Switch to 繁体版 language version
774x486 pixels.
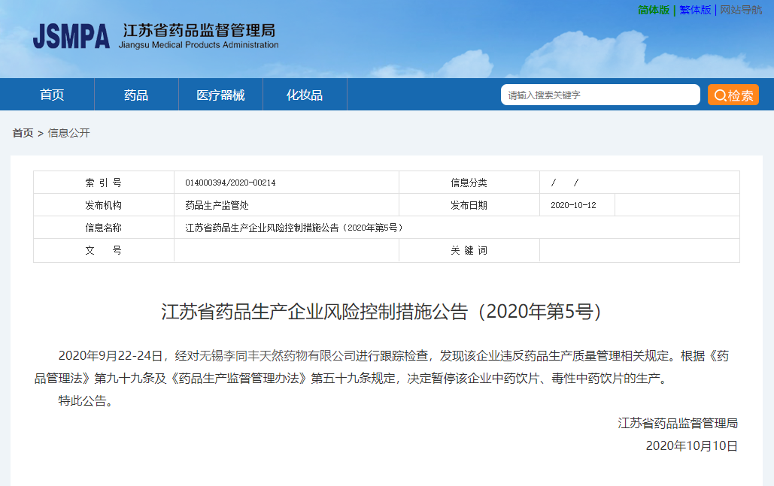pyautogui.click(x=695, y=10)
